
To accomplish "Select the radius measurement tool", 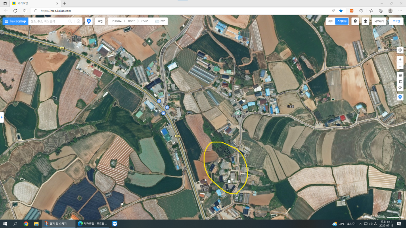I will tap(400, 87).
